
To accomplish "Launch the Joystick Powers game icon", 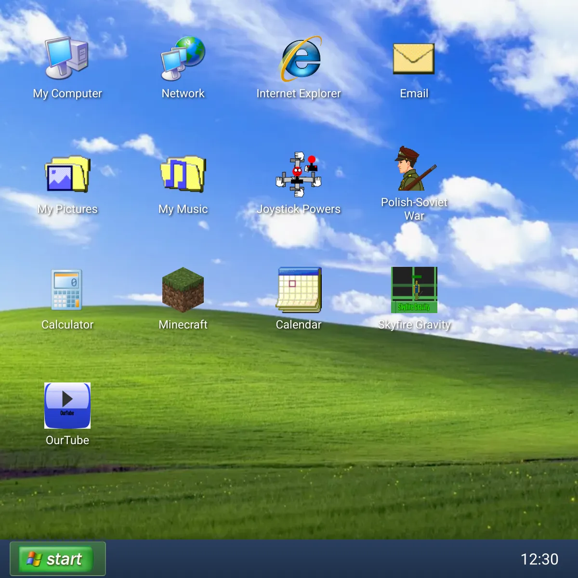I will tap(299, 174).
